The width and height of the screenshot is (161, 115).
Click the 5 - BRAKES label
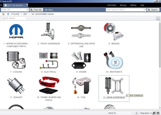[x=114, y=44]
